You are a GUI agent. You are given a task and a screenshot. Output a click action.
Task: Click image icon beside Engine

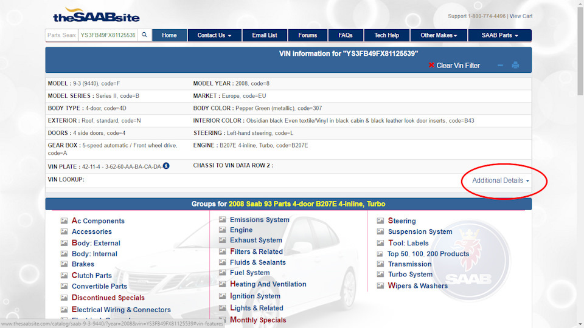[223, 230]
